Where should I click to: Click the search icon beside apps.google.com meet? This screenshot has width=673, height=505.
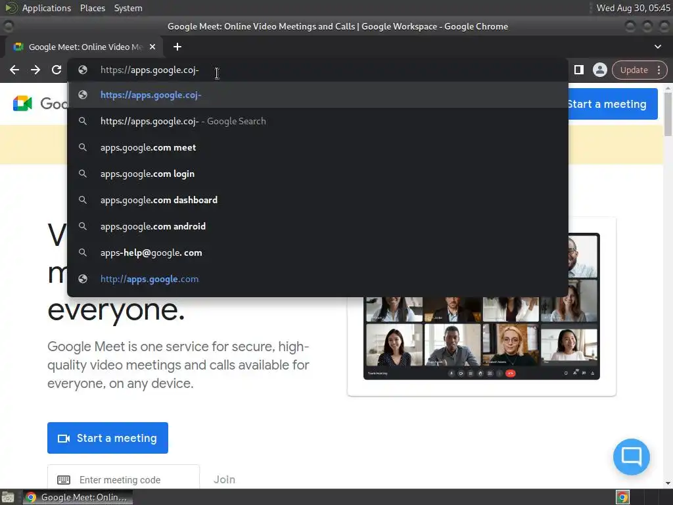pos(83,147)
